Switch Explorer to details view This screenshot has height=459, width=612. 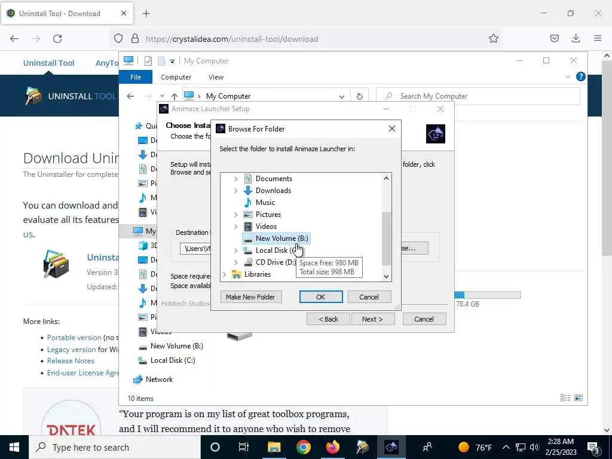[565, 397]
